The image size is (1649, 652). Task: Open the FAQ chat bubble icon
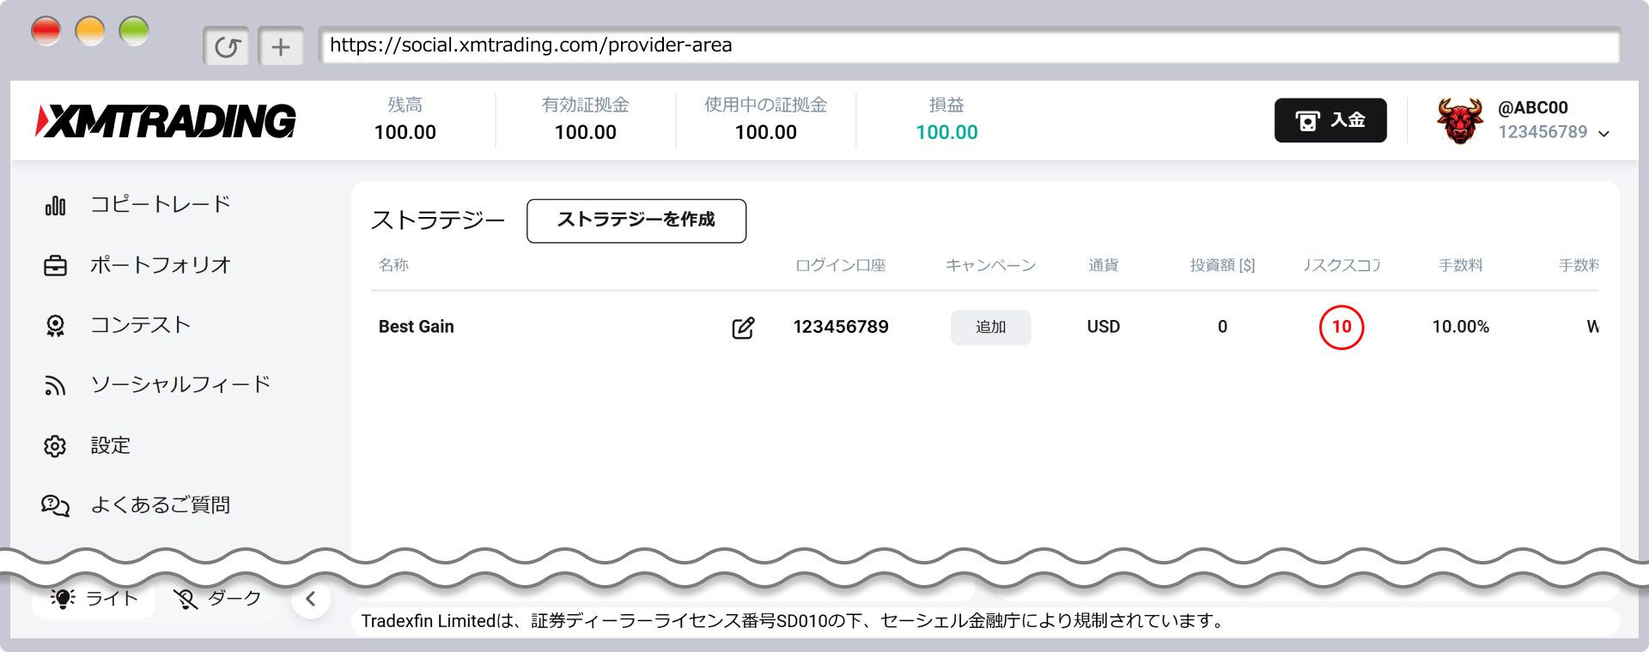click(x=55, y=506)
